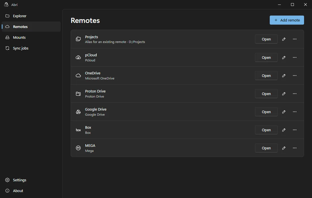Screen dimensions: 312x198
Task: Show more options for Proton Drive remote
Action: point(295,94)
